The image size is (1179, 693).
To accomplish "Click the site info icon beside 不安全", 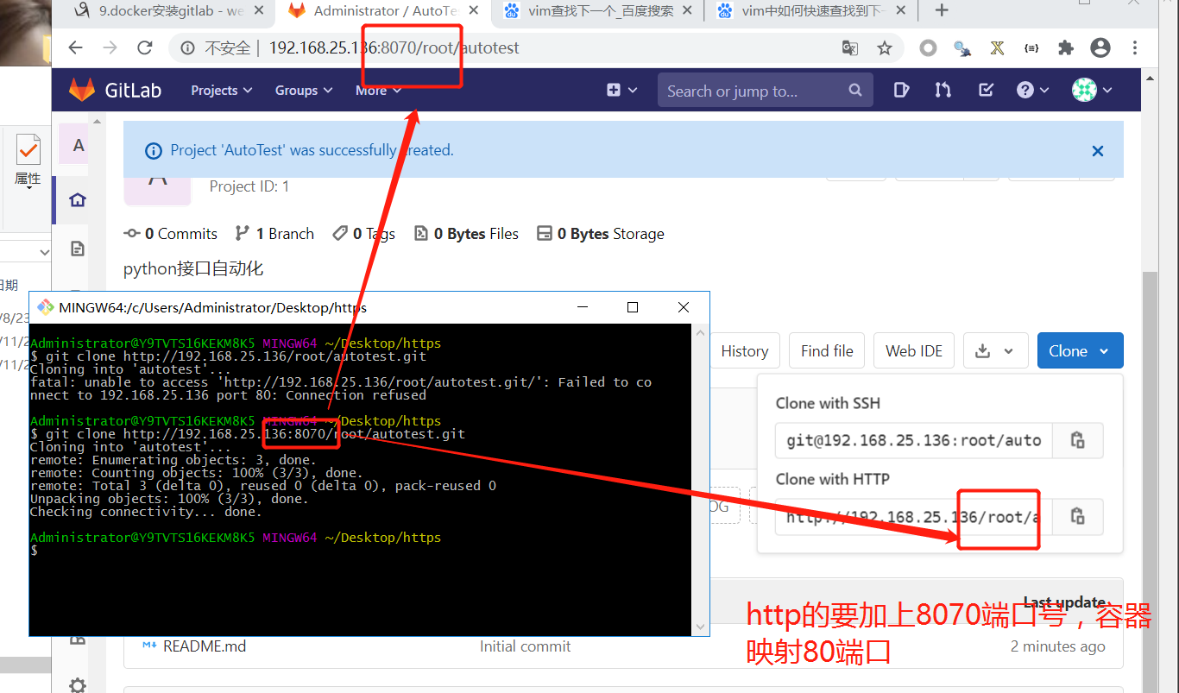I will (186, 48).
